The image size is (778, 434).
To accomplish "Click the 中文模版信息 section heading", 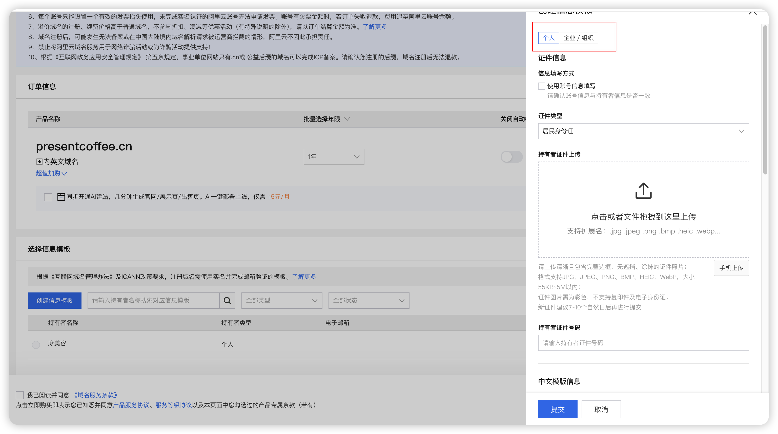I will point(559,381).
